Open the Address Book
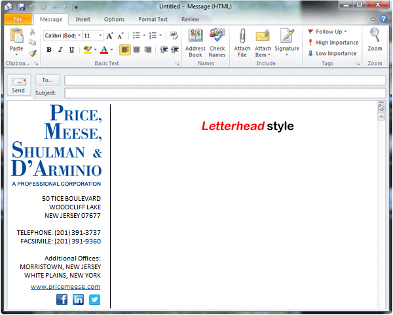The image size is (393, 315). click(195, 37)
